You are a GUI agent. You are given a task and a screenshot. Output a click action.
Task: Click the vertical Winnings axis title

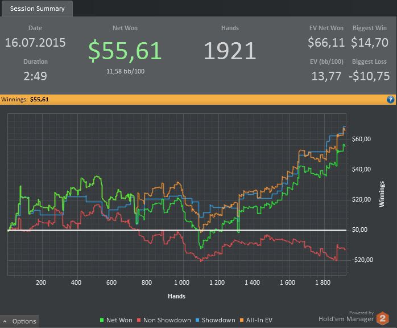pos(382,194)
